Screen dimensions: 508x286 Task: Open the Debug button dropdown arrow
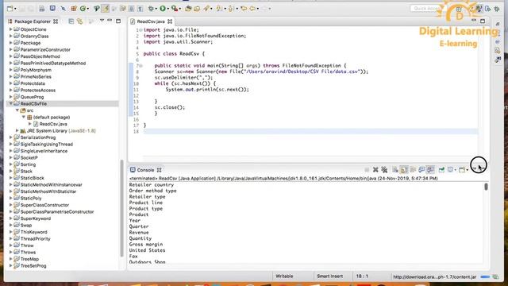(x=156, y=9)
